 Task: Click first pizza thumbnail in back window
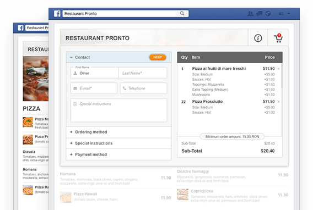pos(28,122)
